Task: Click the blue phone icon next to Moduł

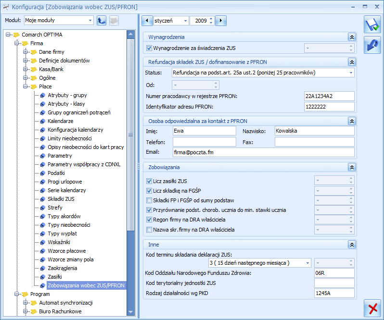Action: click(x=102, y=21)
